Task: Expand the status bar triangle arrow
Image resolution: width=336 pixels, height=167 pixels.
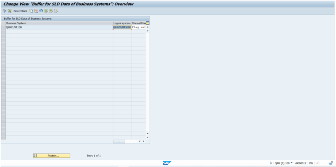Action: tap(271, 163)
